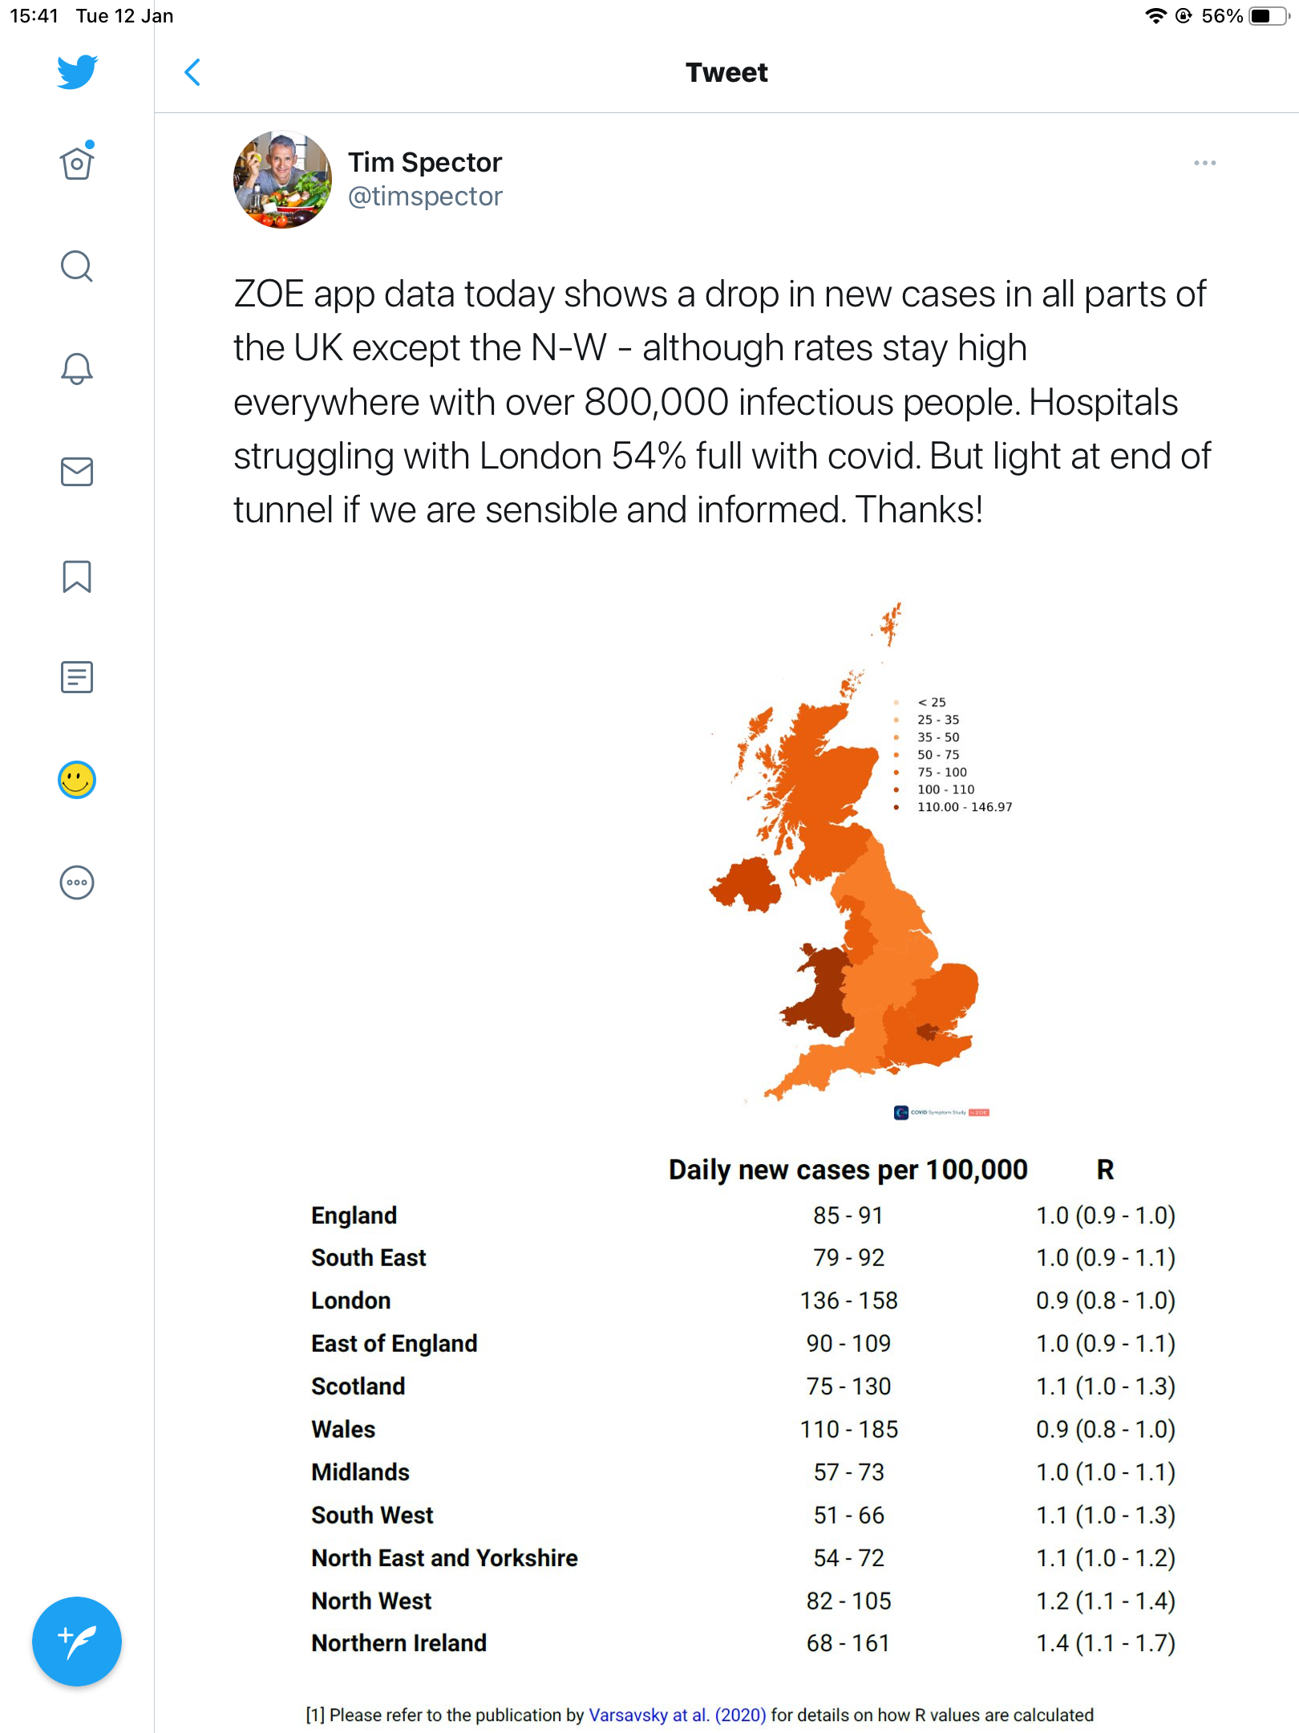Open the Varsavsky at al. (2020) link

tap(678, 1715)
